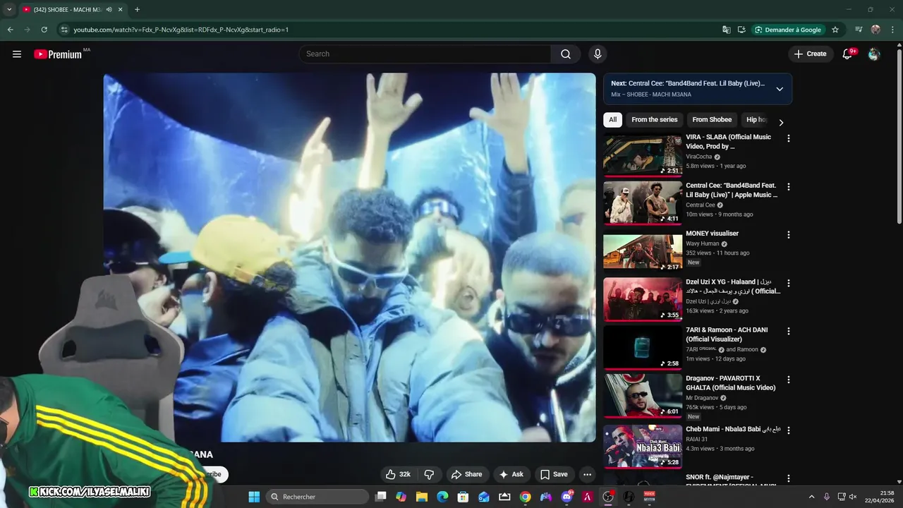Viewport: 903px width, 508px height.
Task: Go back with browser back arrow
Action: click(10, 30)
